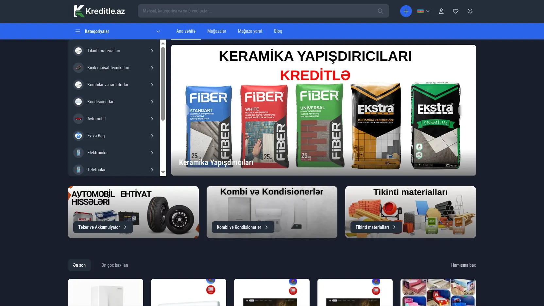Image resolution: width=544 pixels, height=306 pixels.
Task: Open the language flag dropdown
Action: 423,11
